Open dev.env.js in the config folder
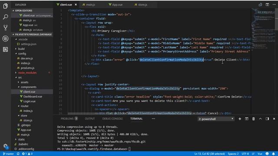Screen dimensions: 278x156 pos(27,58)
